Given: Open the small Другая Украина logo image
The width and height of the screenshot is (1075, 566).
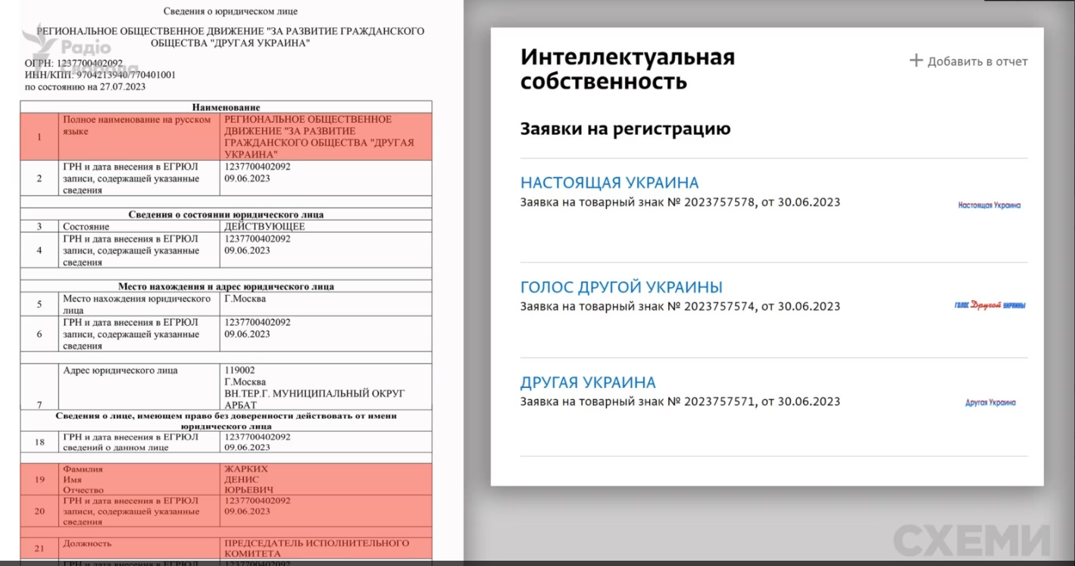Looking at the screenshot, I should point(990,403).
